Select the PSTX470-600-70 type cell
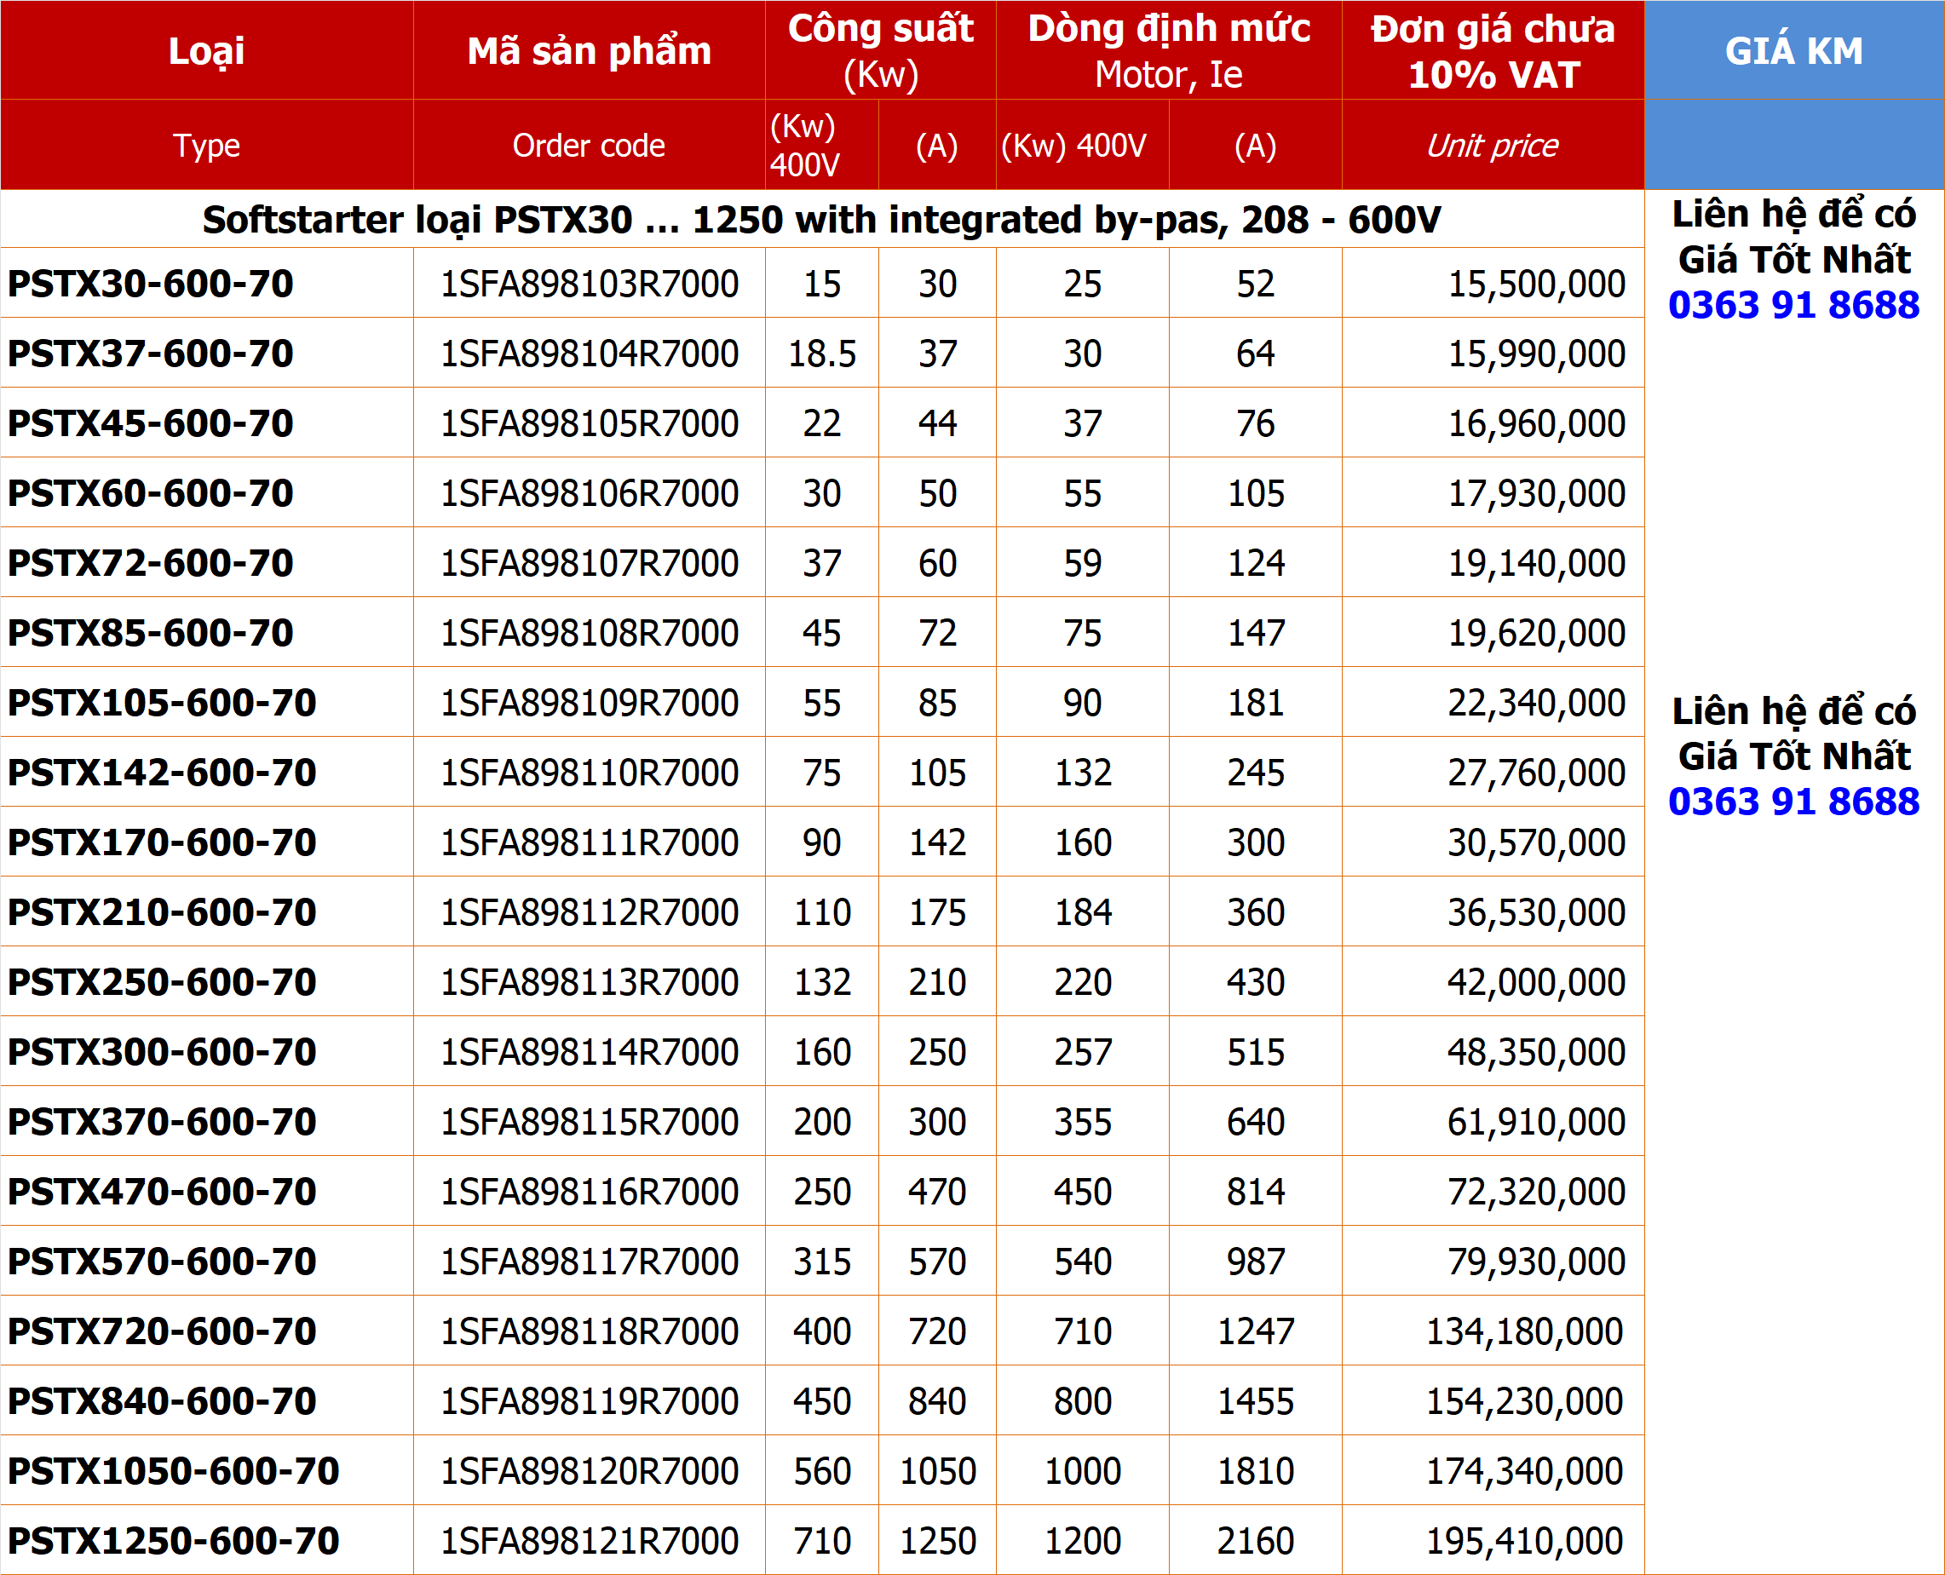Image resolution: width=1945 pixels, height=1575 pixels. (x=206, y=1191)
